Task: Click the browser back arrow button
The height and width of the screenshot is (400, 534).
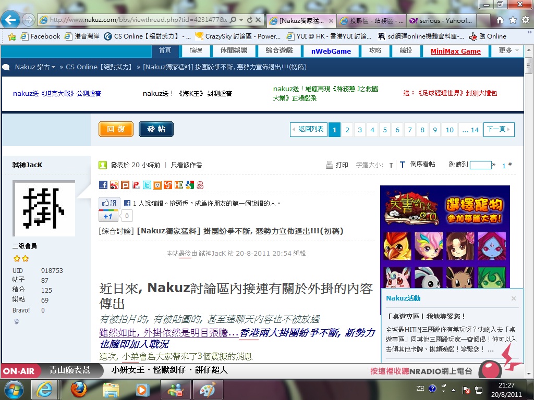Action: tap(10, 20)
